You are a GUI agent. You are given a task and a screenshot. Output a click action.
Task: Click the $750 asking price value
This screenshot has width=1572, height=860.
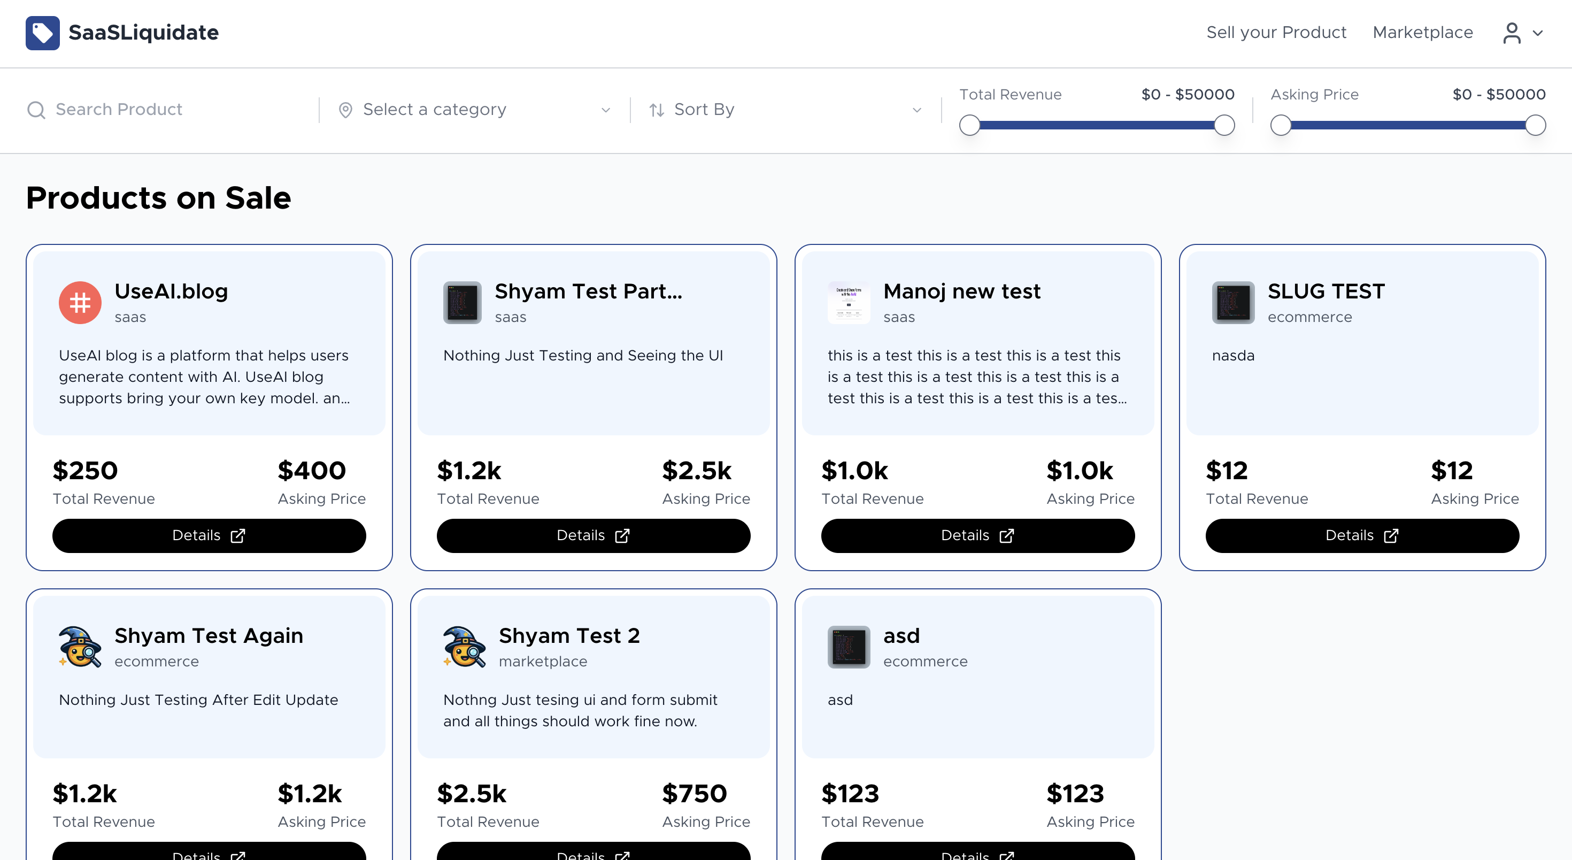click(695, 794)
